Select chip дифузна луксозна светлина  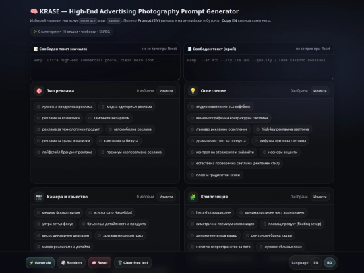point(280,141)
